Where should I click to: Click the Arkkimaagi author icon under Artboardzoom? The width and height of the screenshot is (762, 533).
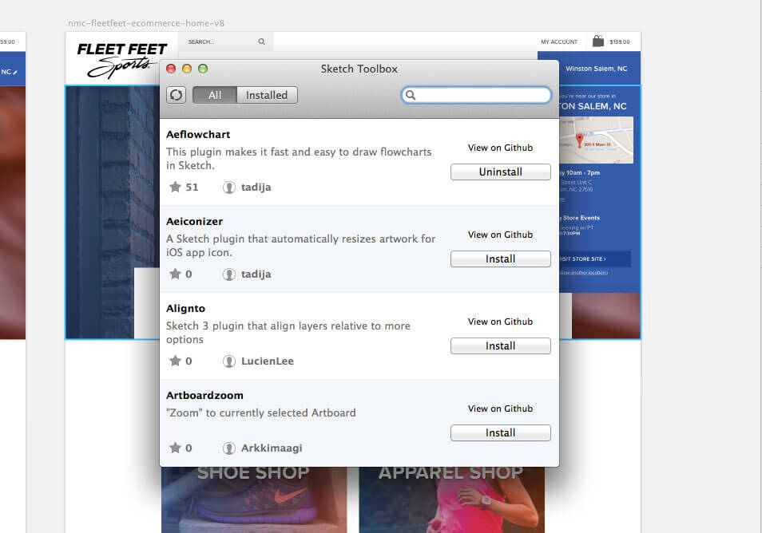point(228,448)
